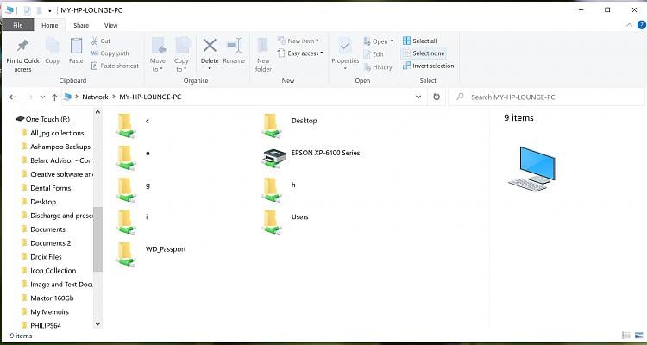Go back using the left arrow

[x=13, y=97]
